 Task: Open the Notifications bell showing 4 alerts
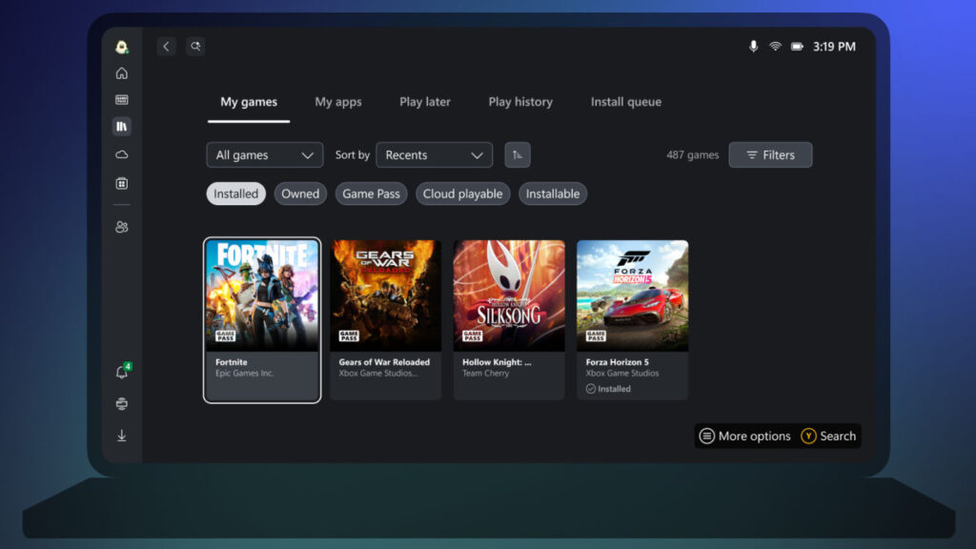(122, 372)
